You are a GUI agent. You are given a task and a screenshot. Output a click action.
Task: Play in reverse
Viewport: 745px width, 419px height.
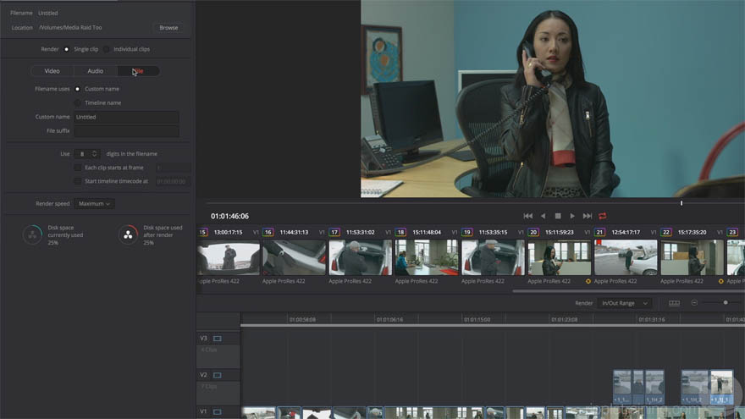(543, 216)
